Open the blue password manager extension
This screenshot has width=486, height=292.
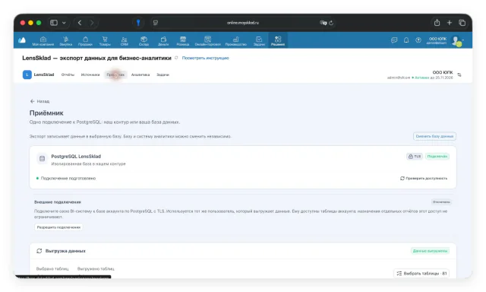point(138,23)
